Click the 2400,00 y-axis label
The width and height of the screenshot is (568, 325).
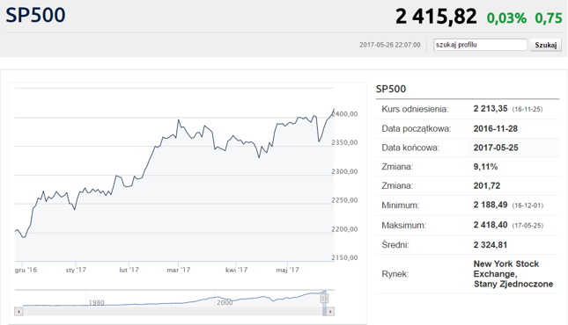(345, 114)
